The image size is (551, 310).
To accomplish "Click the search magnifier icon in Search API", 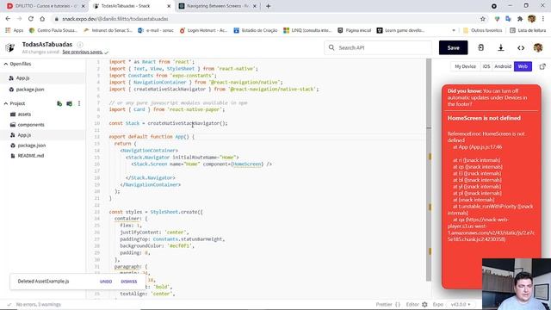I will [x=331, y=47].
